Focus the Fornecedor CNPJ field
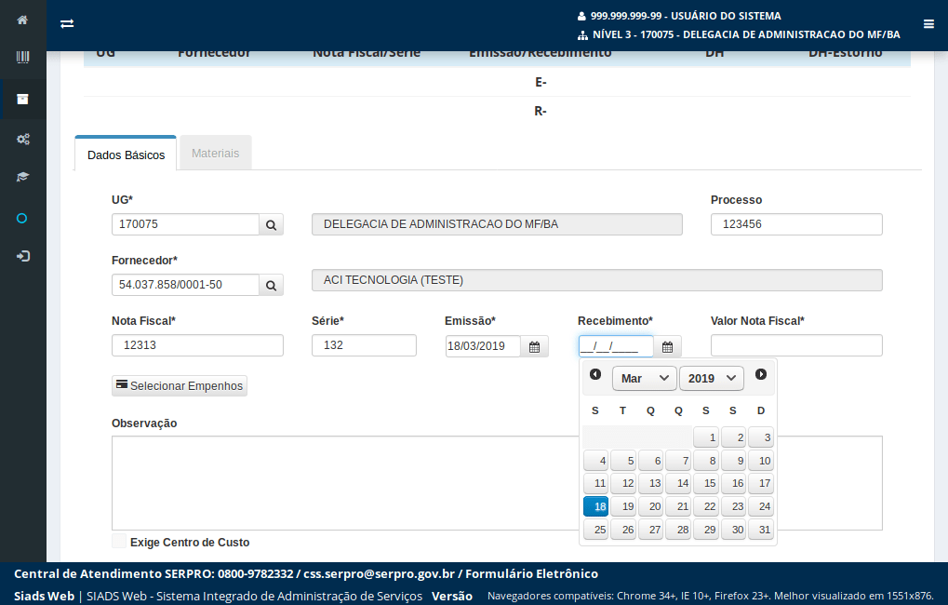948x605 pixels. pos(186,285)
